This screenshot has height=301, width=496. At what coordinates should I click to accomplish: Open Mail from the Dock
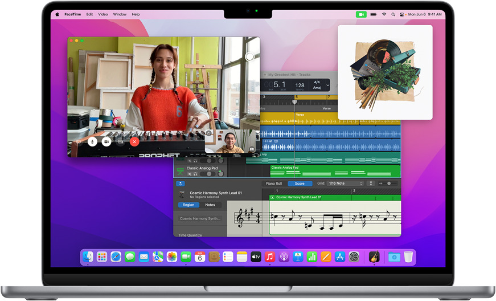pos(144,257)
